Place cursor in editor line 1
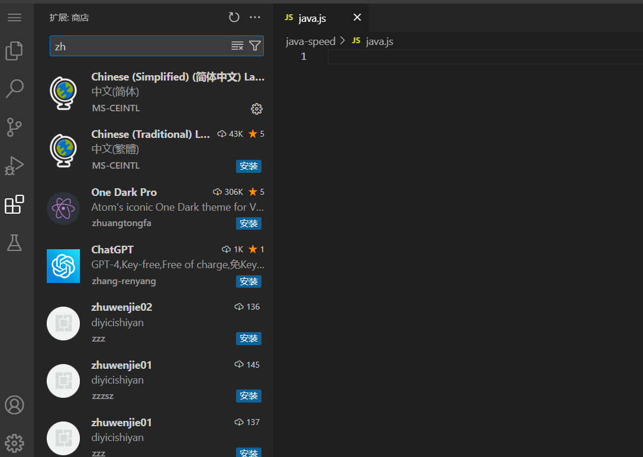Viewport: 643px width, 457px height. 485,57
